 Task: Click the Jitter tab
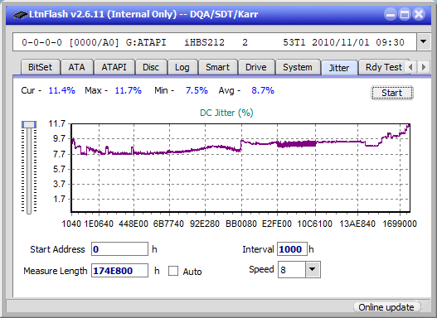pos(339,68)
